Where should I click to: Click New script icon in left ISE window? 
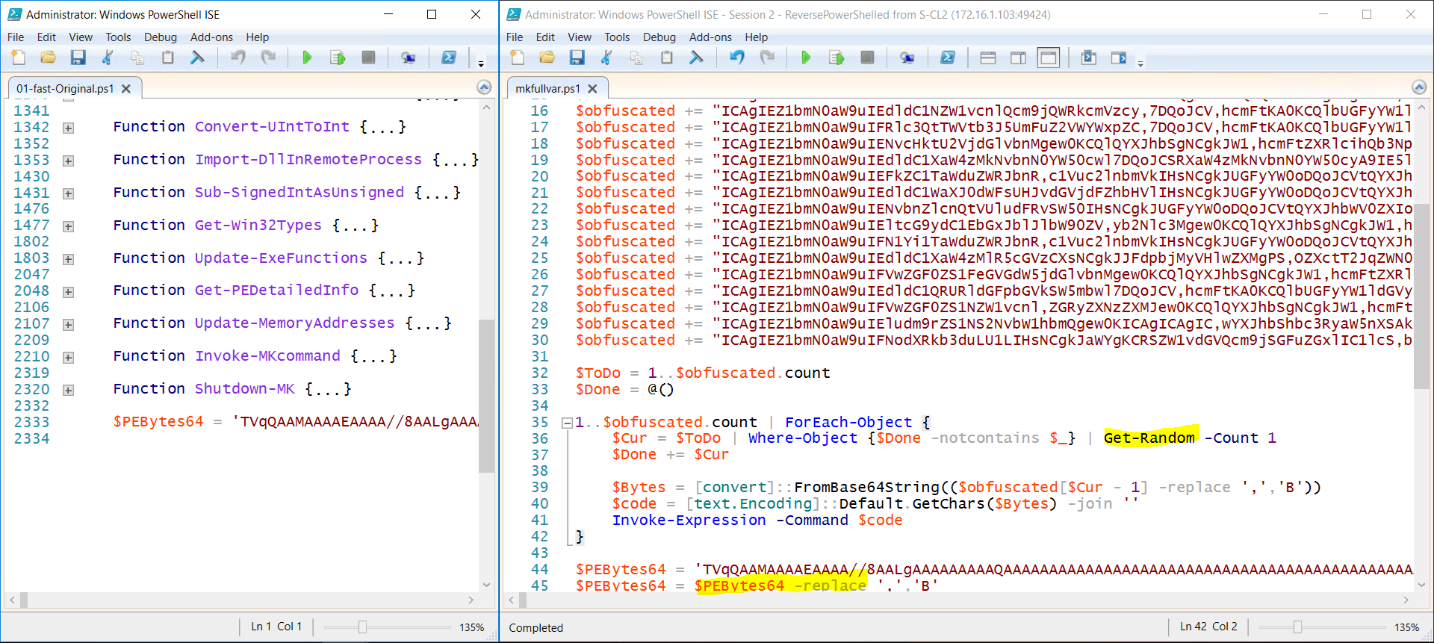18,58
